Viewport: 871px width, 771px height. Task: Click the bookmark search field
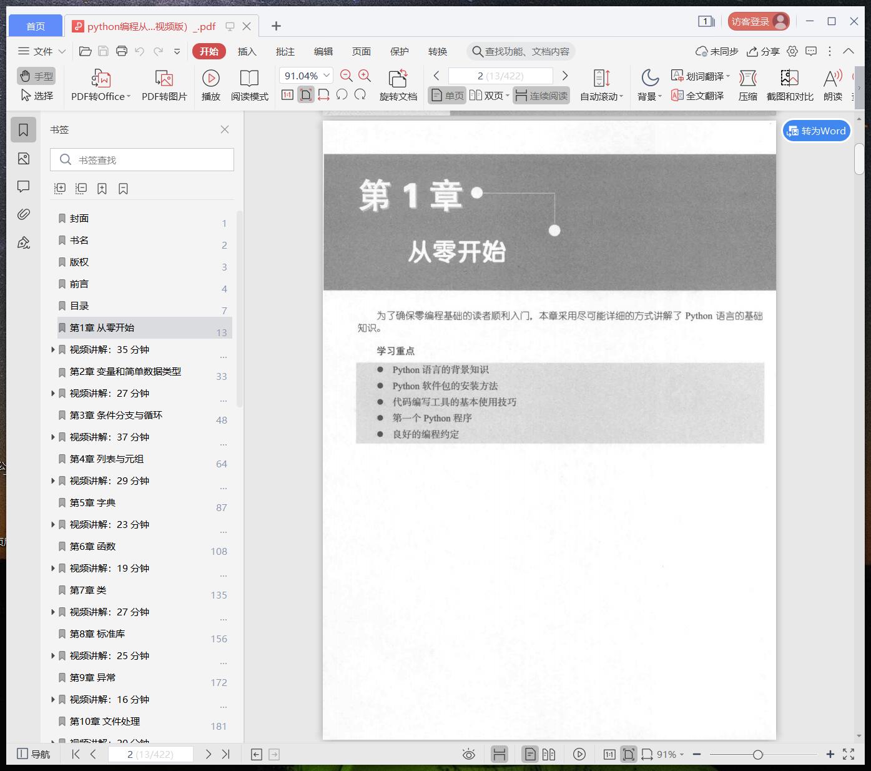coord(142,160)
